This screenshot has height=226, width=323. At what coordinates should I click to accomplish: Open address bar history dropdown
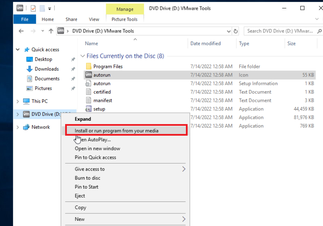pos(229,31)
